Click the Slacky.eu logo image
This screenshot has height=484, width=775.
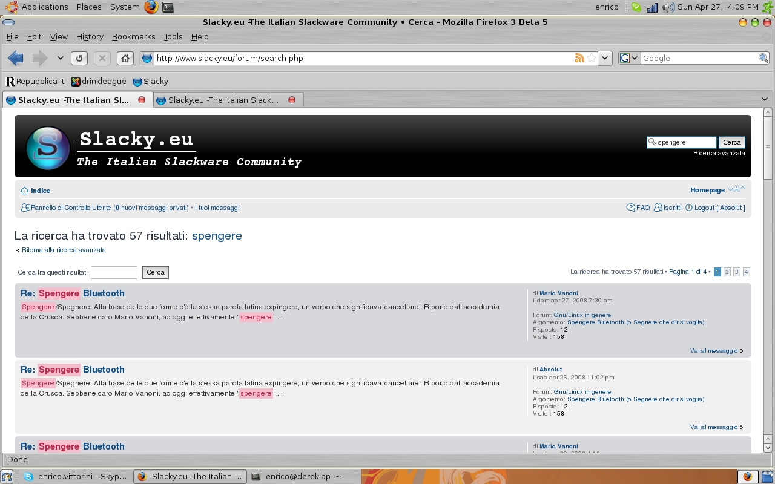pyautogui.click(x=48, y=148)
